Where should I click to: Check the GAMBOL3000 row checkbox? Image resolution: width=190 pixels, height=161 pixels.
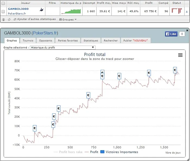pyautogui.click(x=3, y=12)
